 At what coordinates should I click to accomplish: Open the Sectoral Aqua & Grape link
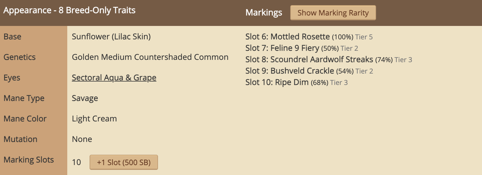coord(114,78)
